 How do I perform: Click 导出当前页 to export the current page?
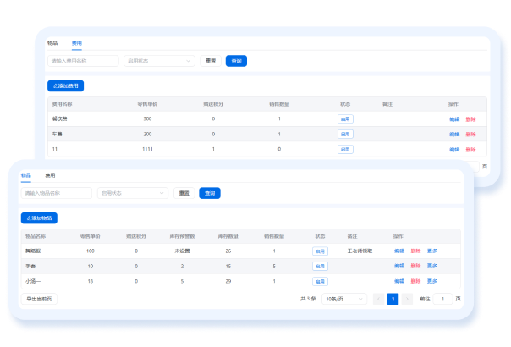pyautogui.click(x=38, y=299)
